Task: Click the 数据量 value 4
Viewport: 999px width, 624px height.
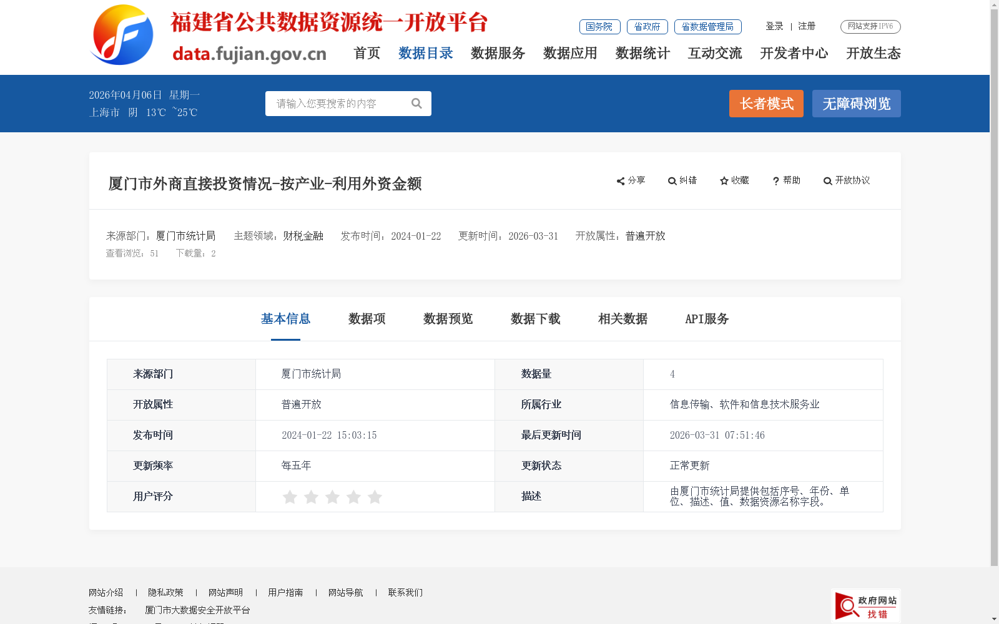Action: pyautogui.click(x=672, y=374)
